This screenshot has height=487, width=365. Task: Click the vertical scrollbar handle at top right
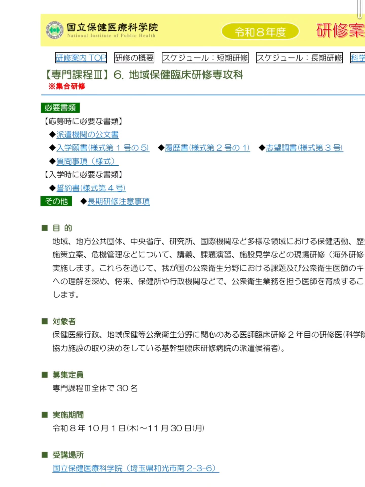coord(360,9)
